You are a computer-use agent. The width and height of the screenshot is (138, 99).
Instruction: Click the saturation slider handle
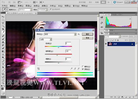57,55
